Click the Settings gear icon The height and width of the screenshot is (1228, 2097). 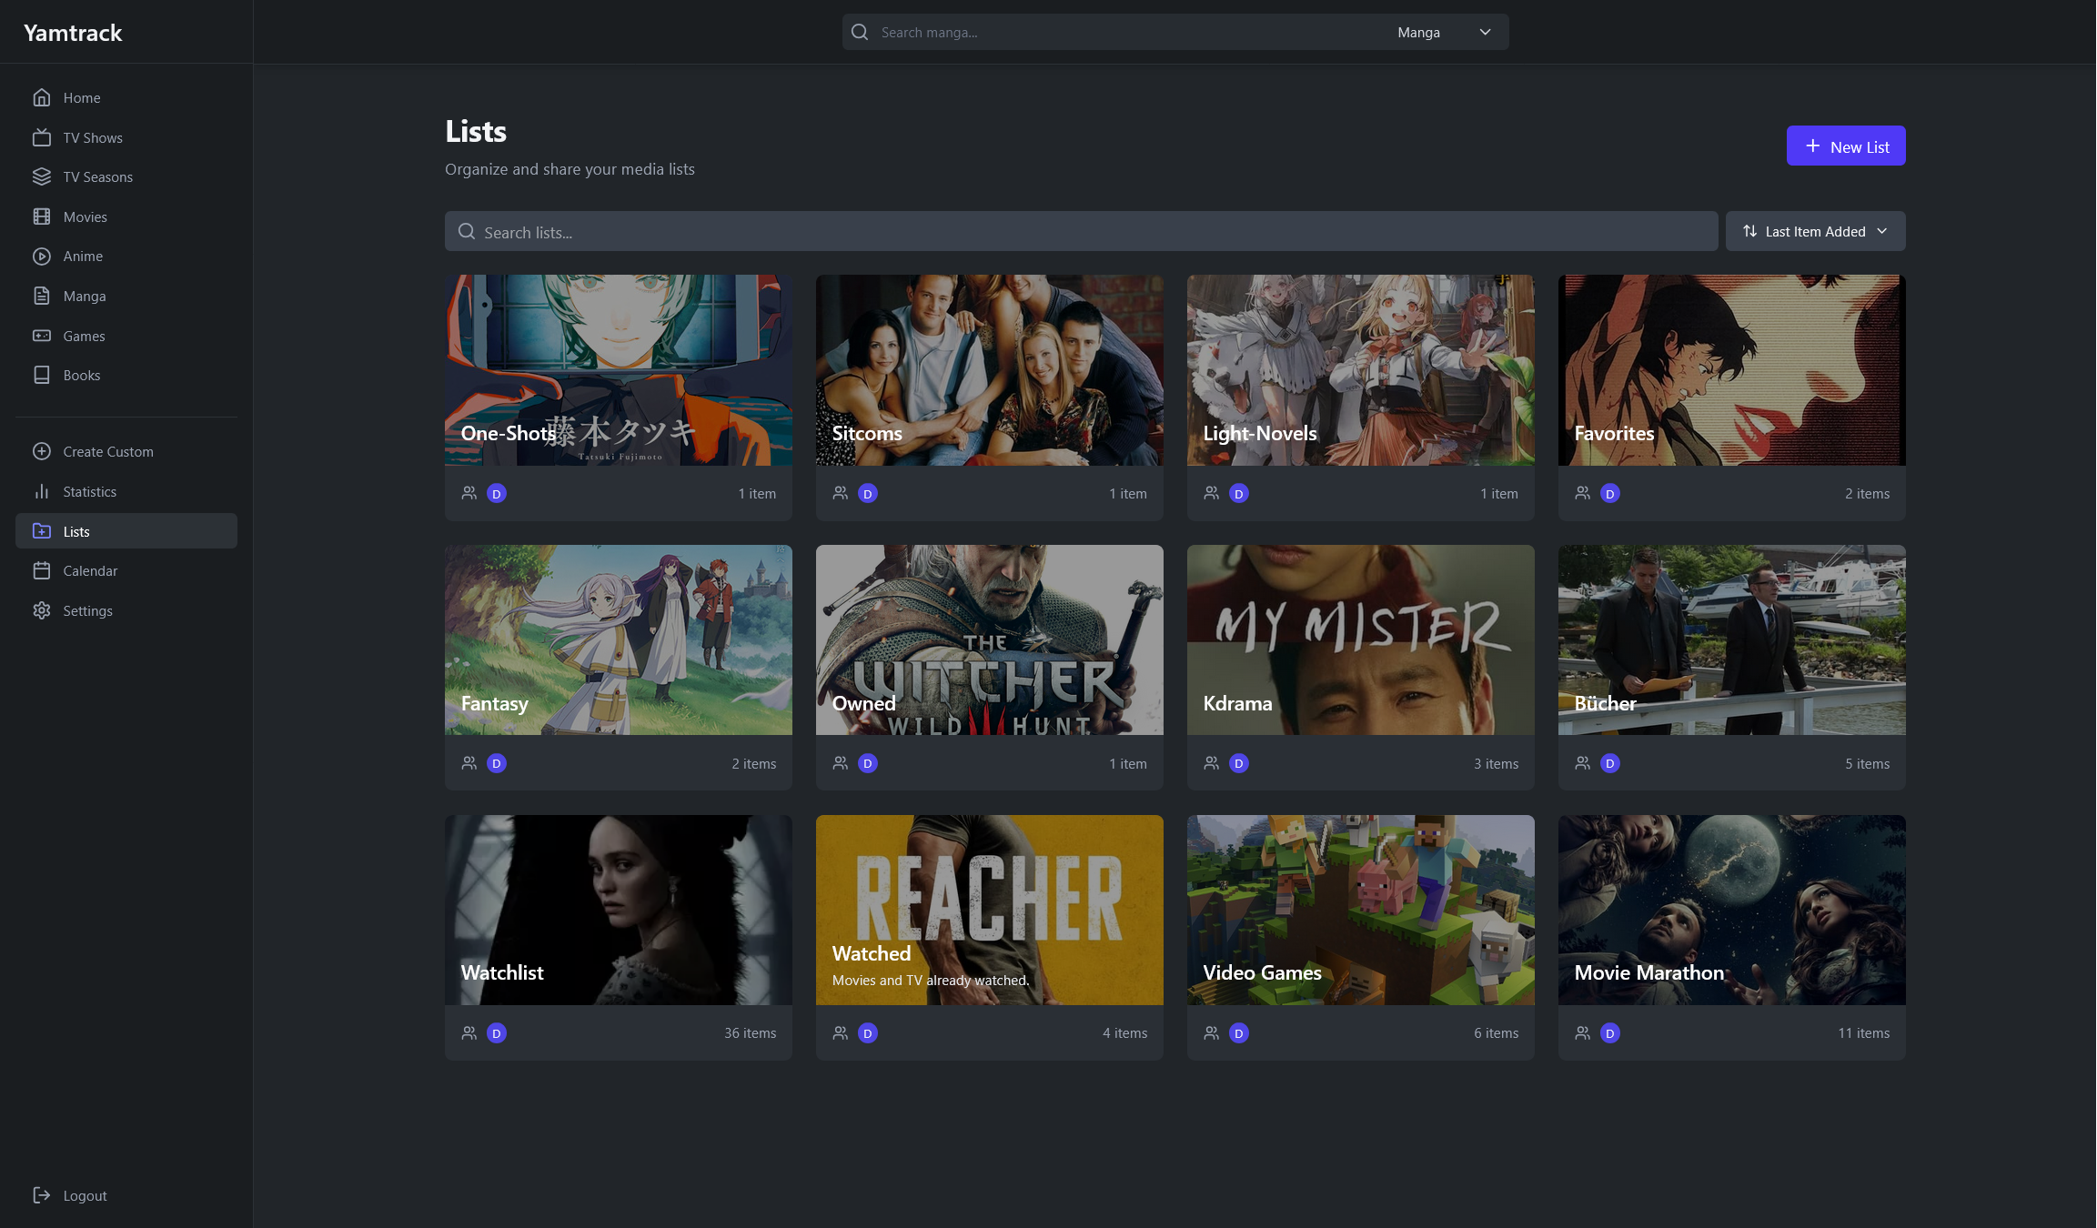(x=42, y=610)
